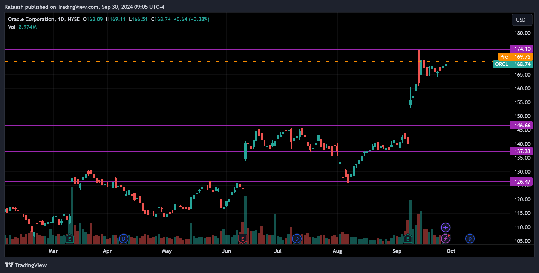Click the 165.00 price axis value

coord(522,75)
